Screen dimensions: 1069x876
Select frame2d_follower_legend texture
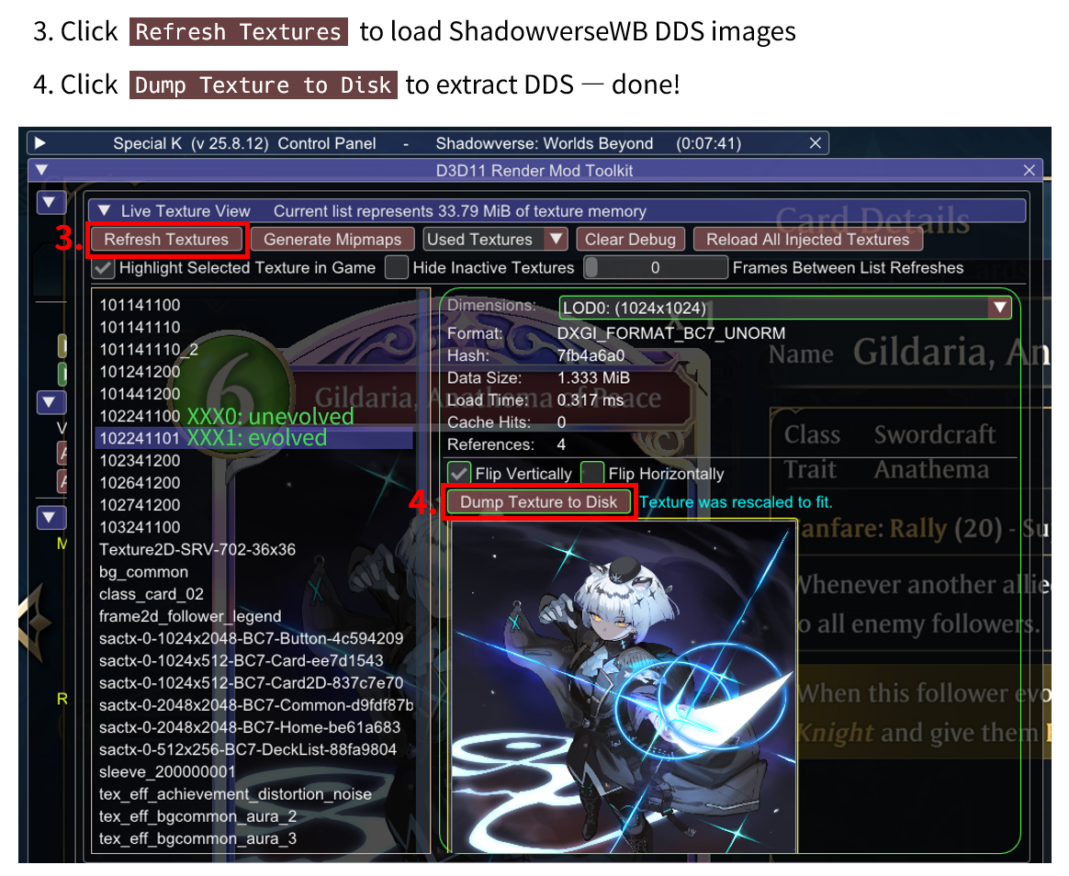point(189,616)
